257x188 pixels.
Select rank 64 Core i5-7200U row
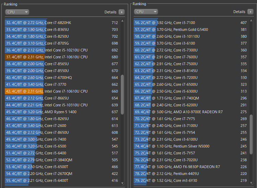(191, 78)
